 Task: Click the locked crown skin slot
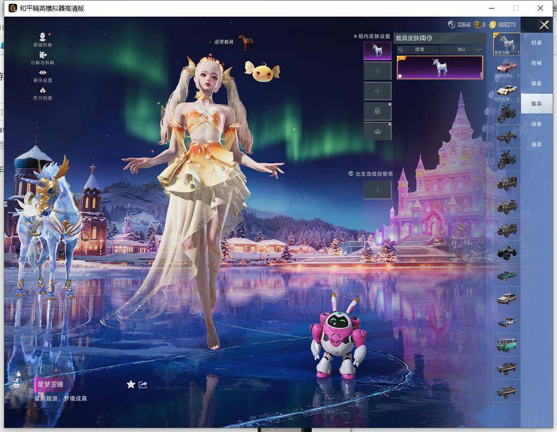pyautogui.click(x=377, y=131)
